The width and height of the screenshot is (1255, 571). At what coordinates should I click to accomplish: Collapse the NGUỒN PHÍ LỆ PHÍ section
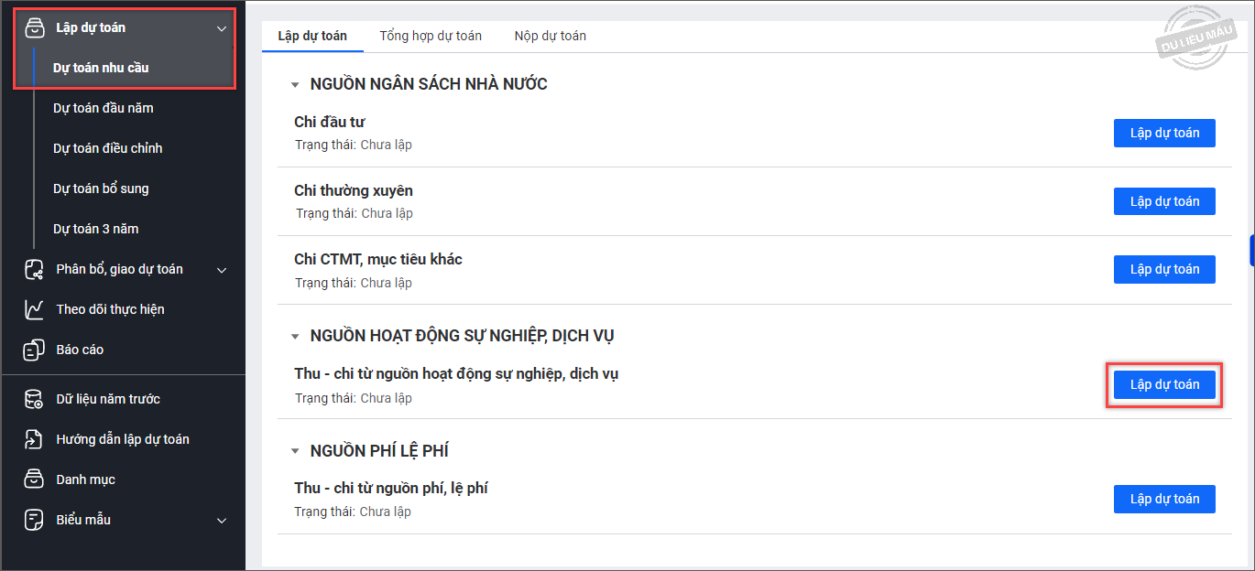pyautogui.click(x=295, y=451)
